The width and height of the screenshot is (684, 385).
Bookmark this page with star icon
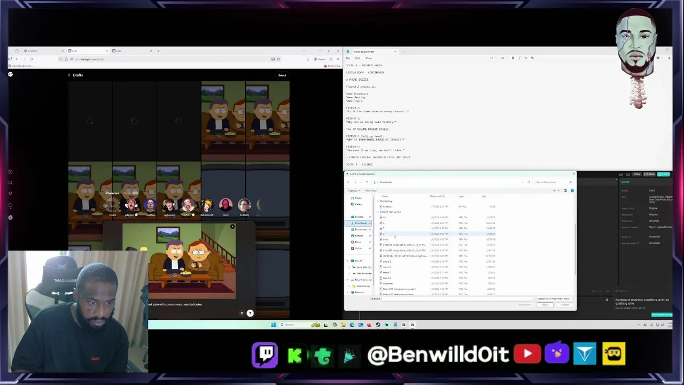278,59
